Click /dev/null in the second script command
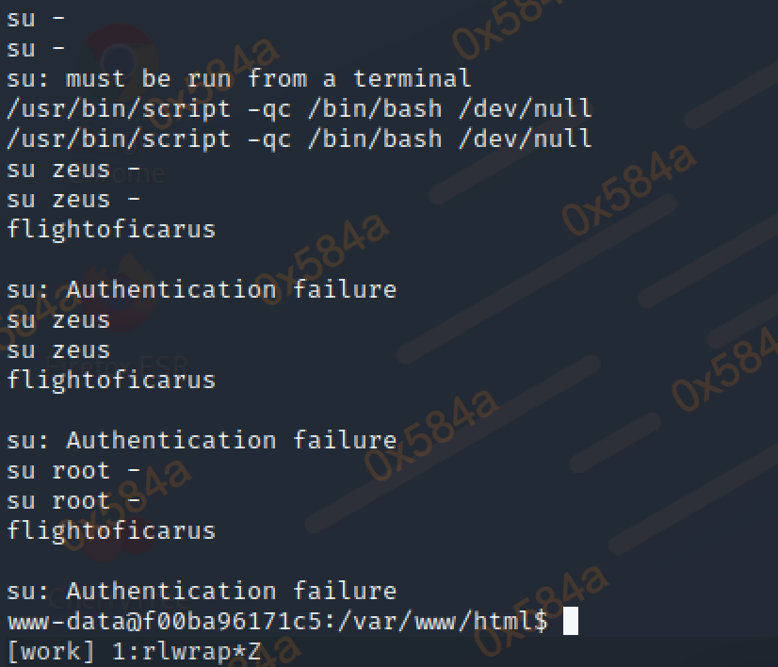The image size is (778, 667). point(525,138)
